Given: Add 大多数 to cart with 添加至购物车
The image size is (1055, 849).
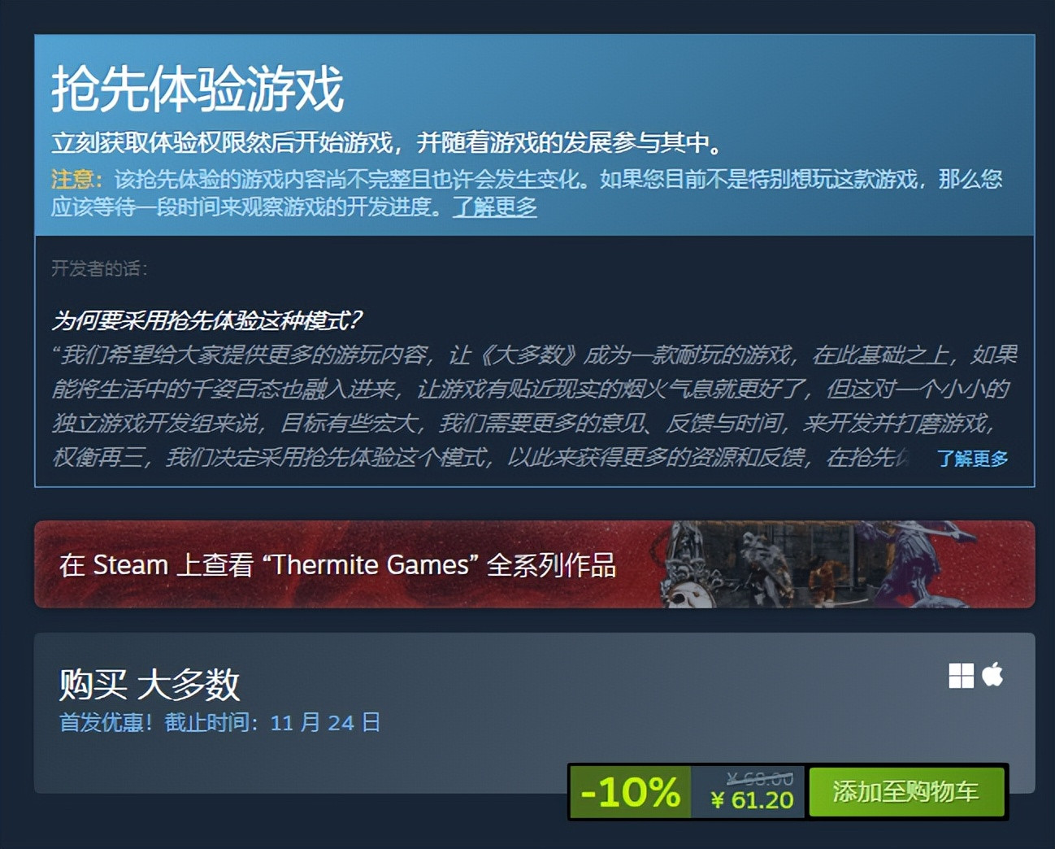Looking at the screenshot, I should [x=905, y=791].
